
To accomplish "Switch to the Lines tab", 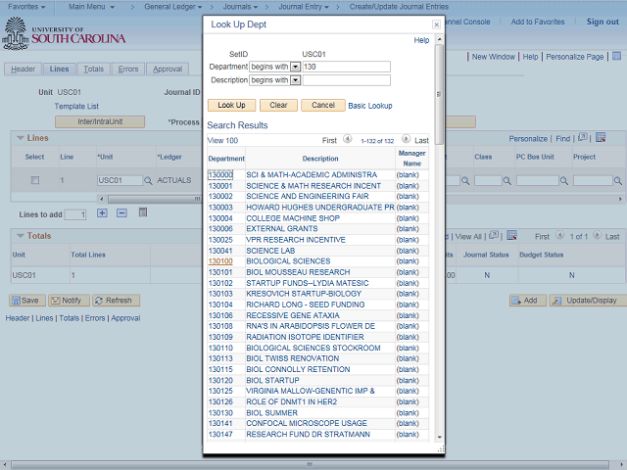I will tap(59, 70).
